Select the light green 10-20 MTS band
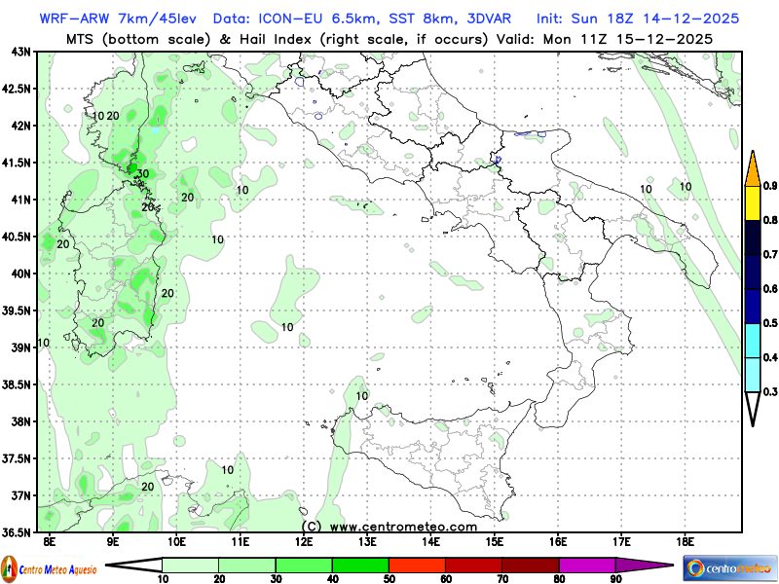This screenshot has height=584, width=779. (x=190, y=566)
